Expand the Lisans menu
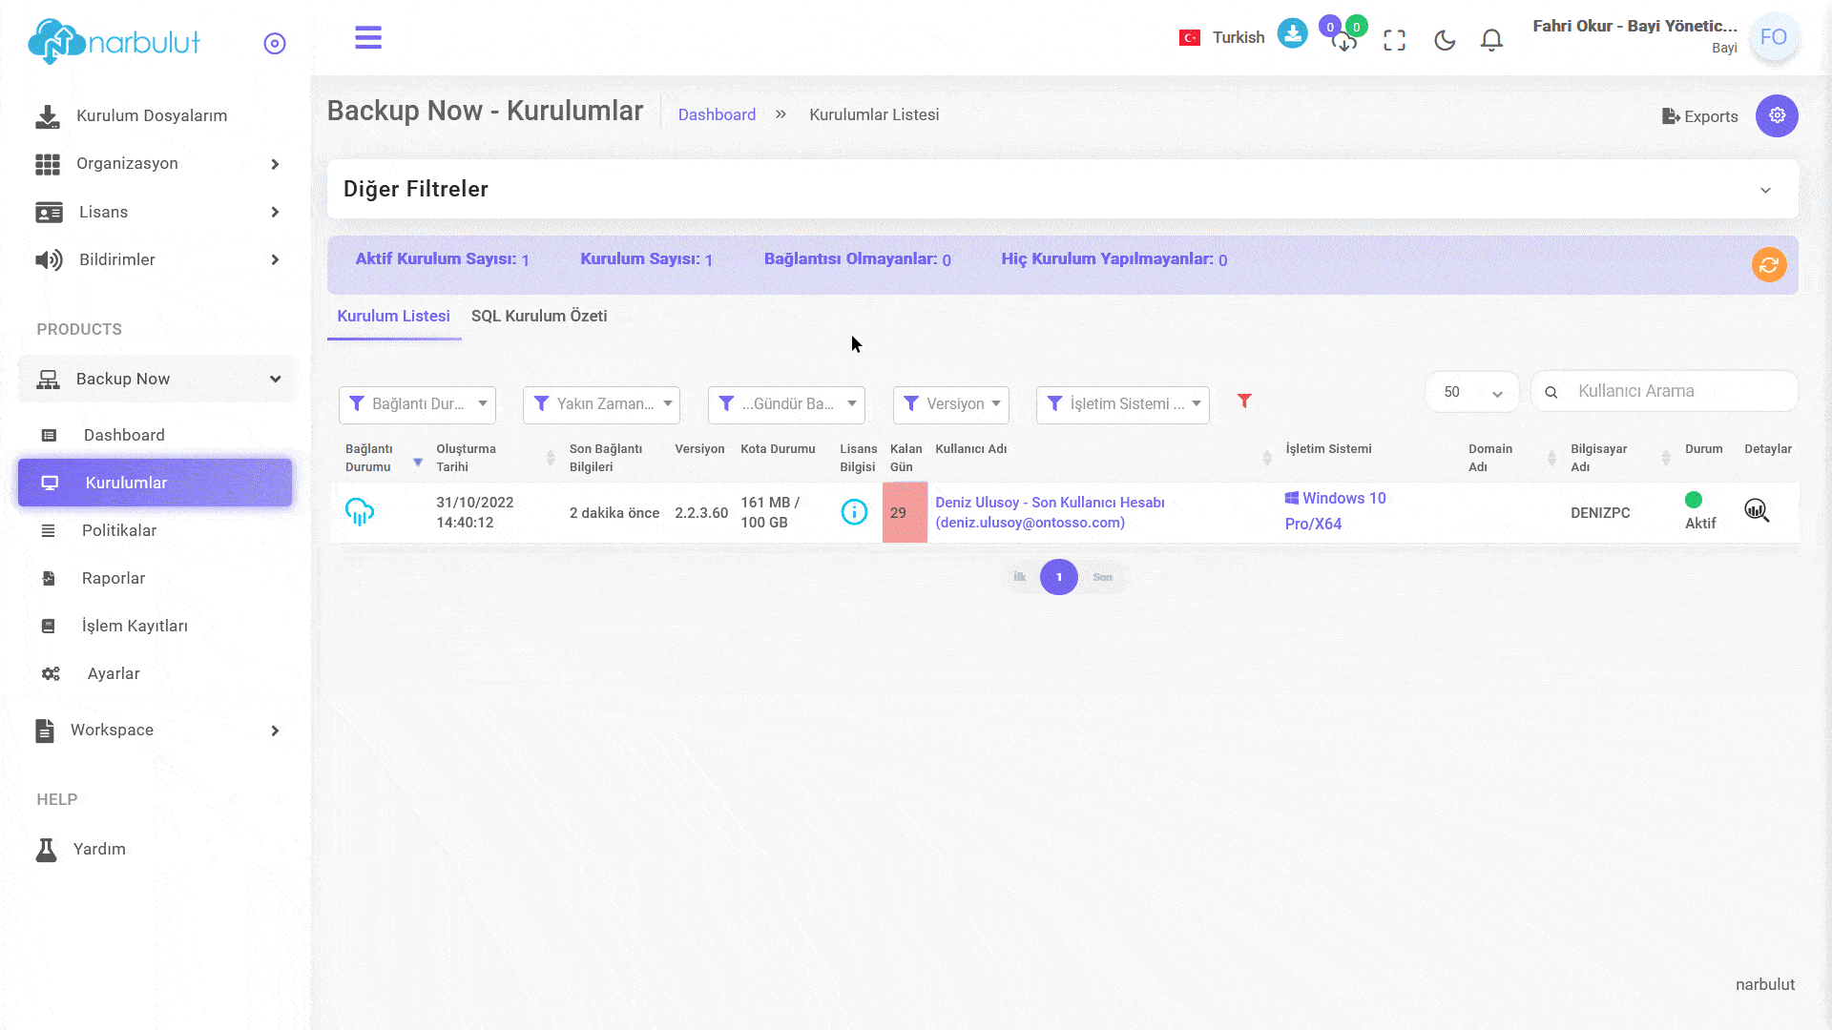Screen dimensions: 1832x1030 point(157,212)
